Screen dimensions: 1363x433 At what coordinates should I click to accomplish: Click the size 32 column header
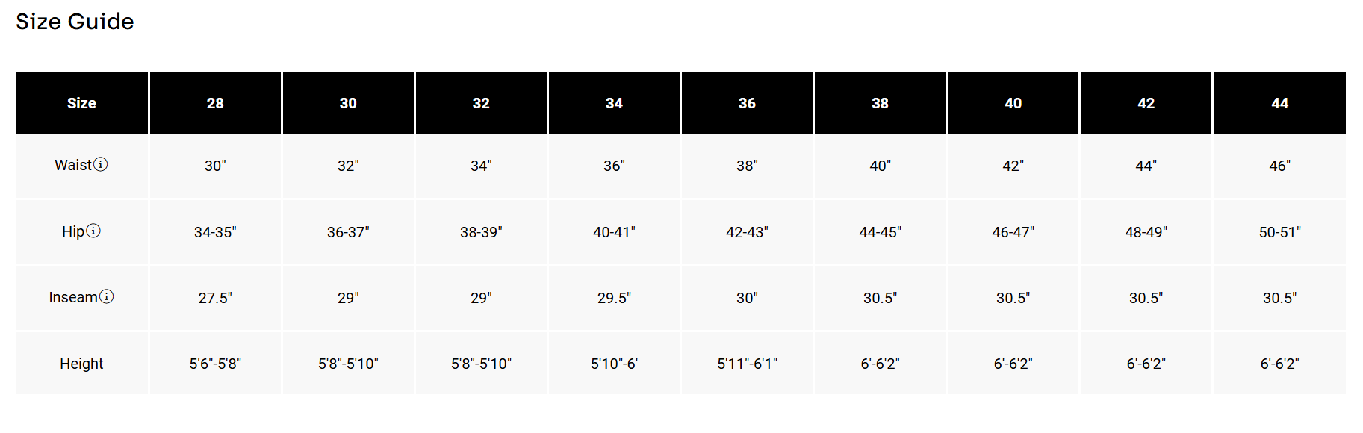tap(481, 103)
